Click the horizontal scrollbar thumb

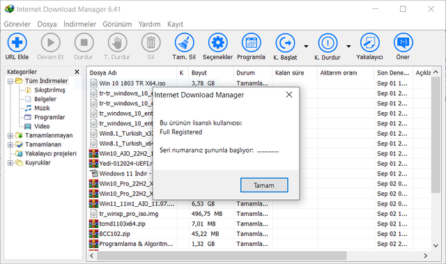(x=222, y=256)
